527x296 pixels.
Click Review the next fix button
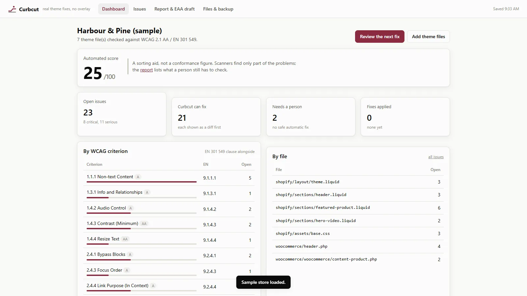[x=379, y=37]
